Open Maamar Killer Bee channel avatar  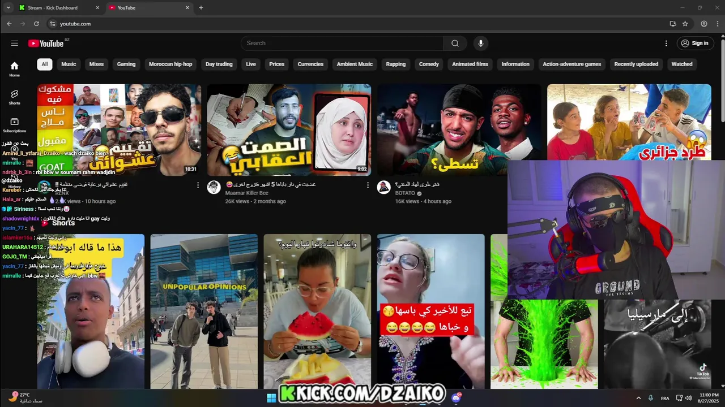(x=214, y=188)
